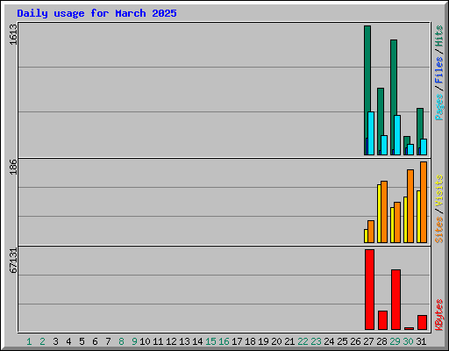Click day 8 on the x-axis
The width and height of the screenshot is (449, 351).
(x=121, y=341)
